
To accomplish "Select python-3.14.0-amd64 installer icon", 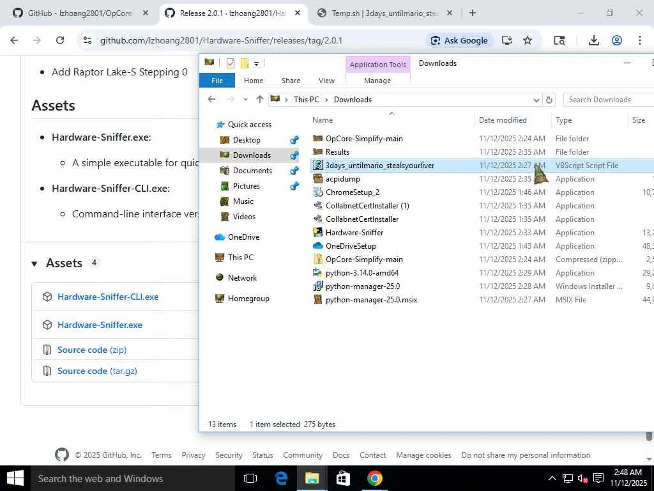I will coord(318,272).
